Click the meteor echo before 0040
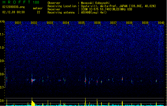 pos(156,81)
